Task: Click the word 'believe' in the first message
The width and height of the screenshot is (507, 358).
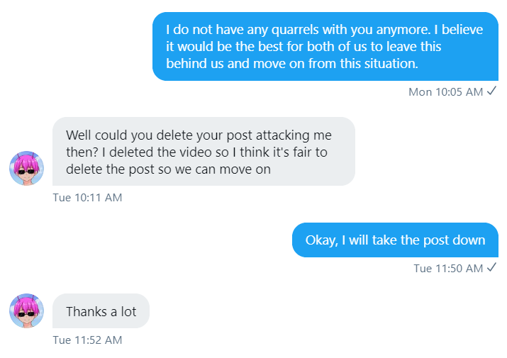Action: (462, 30)
